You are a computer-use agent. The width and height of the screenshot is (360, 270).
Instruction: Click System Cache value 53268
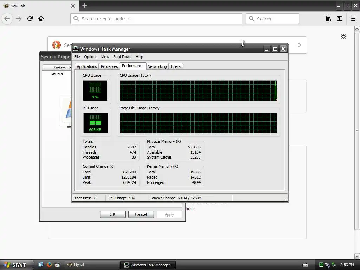(195, 157)
